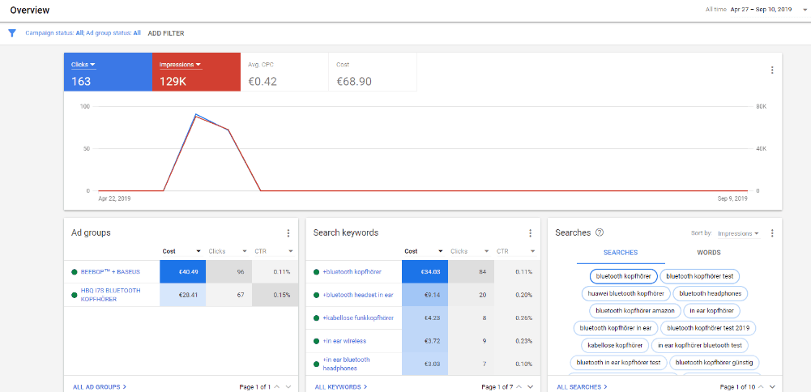Click the Searches help question-mark icon
Screen dimensions: 811x392
pos(600,232)
